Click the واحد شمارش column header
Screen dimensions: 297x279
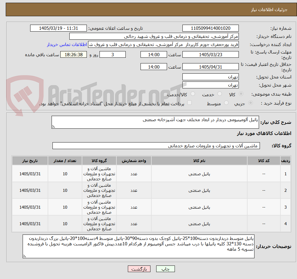click(134, 161)
